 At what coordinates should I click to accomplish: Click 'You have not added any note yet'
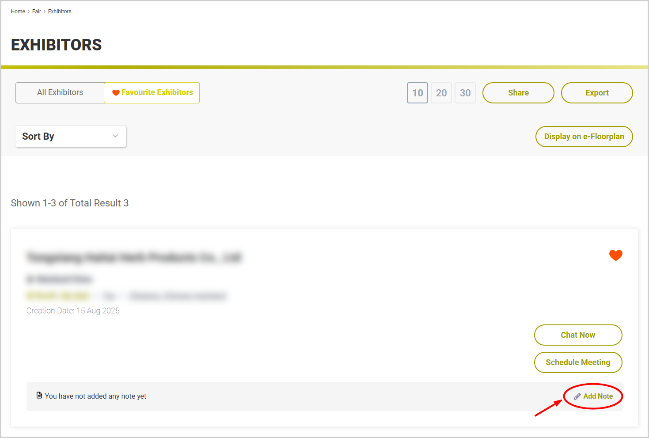(95, 396)
